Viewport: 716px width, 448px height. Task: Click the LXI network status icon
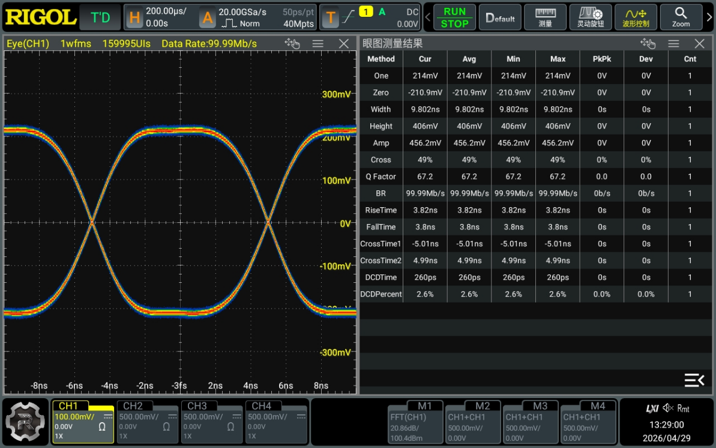pos(652,408)
